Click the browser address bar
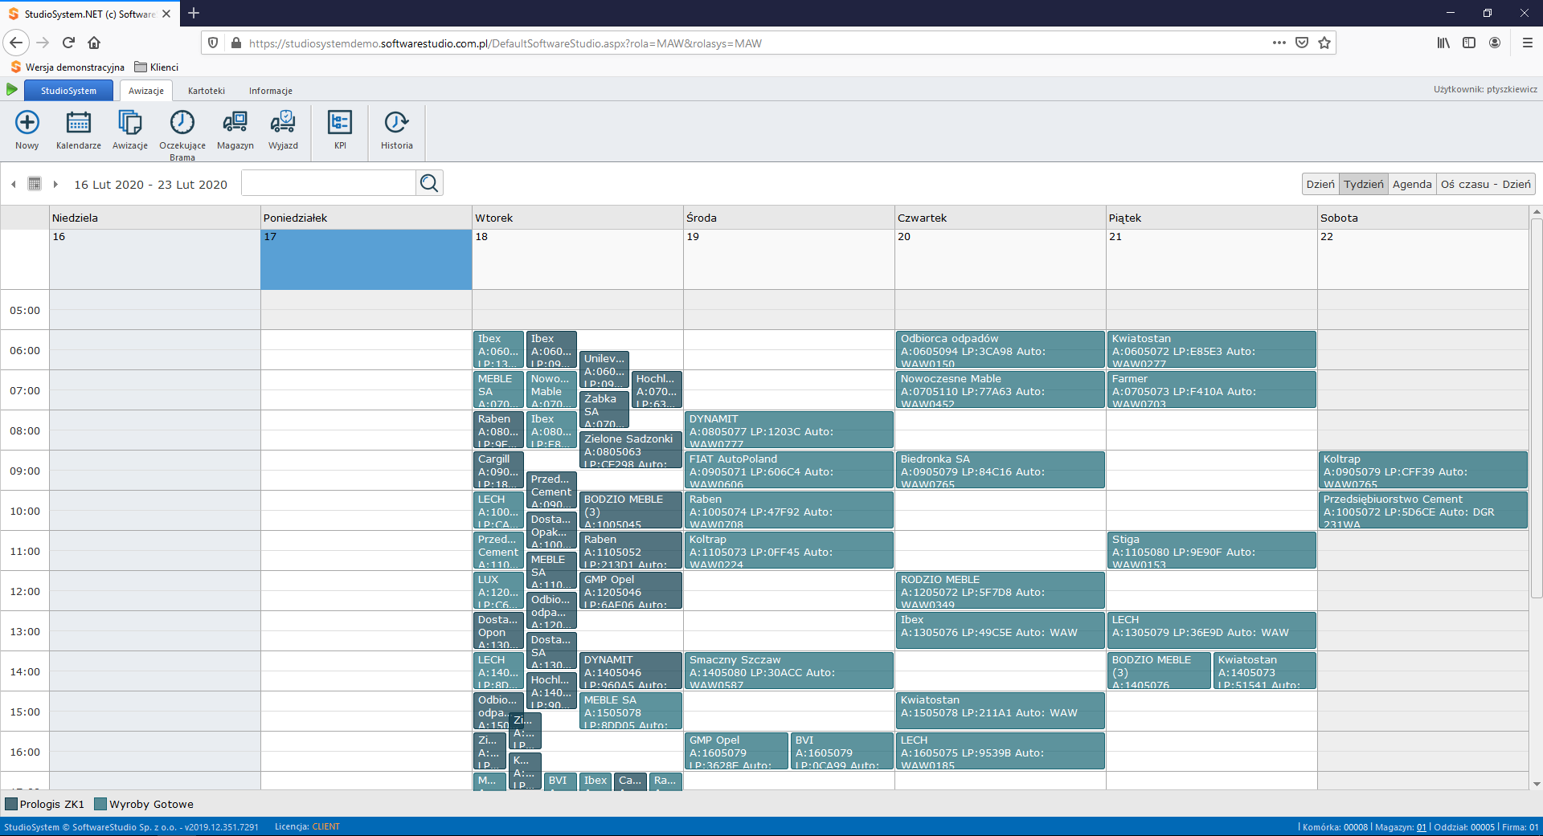This screenshot has width=1543, height=836. pyautogui.click(x=755, y=43)
